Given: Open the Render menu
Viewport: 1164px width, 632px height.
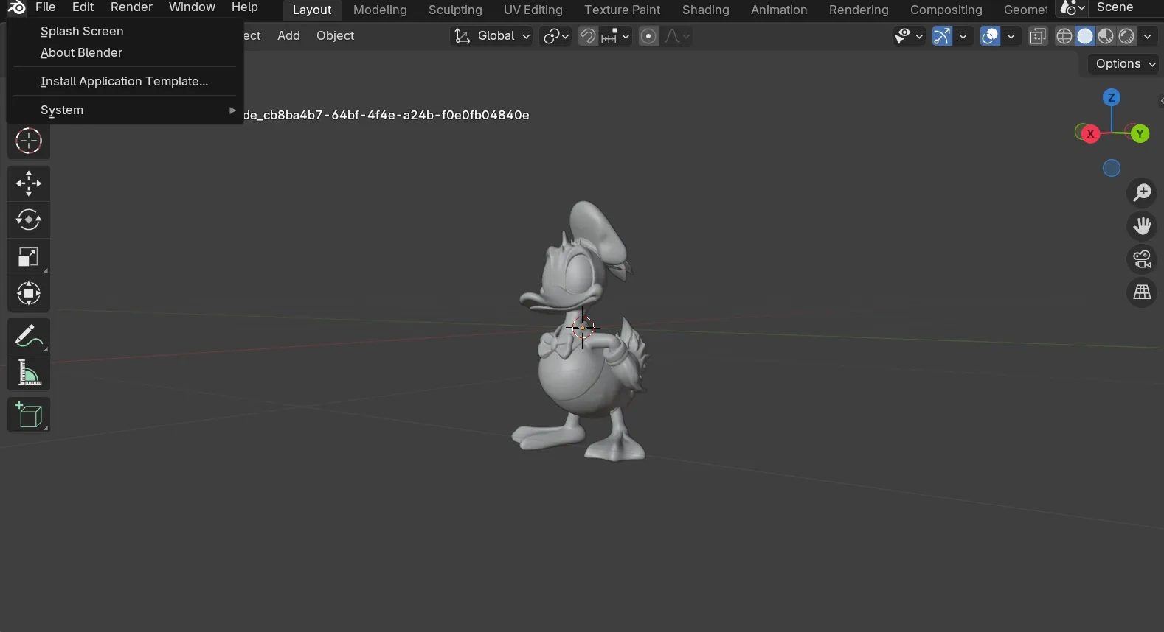Looking at the screenshot, I should coord(131,7).
